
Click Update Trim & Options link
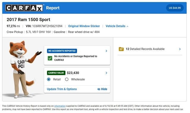(62, 89)
